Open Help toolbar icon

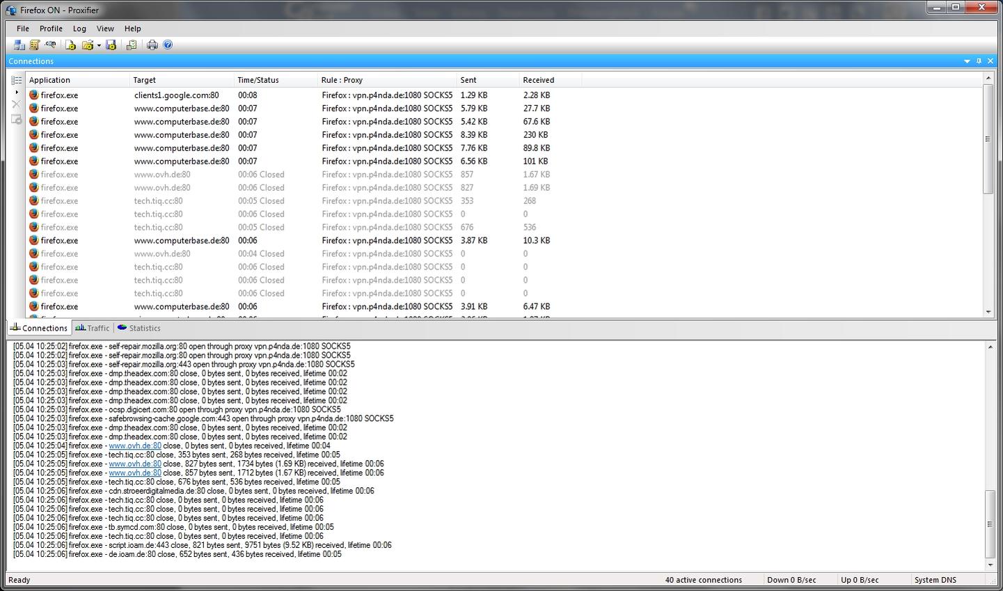(168, 45)
